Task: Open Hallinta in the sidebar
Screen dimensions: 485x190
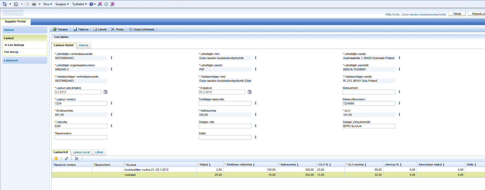Action: (25, 30)
